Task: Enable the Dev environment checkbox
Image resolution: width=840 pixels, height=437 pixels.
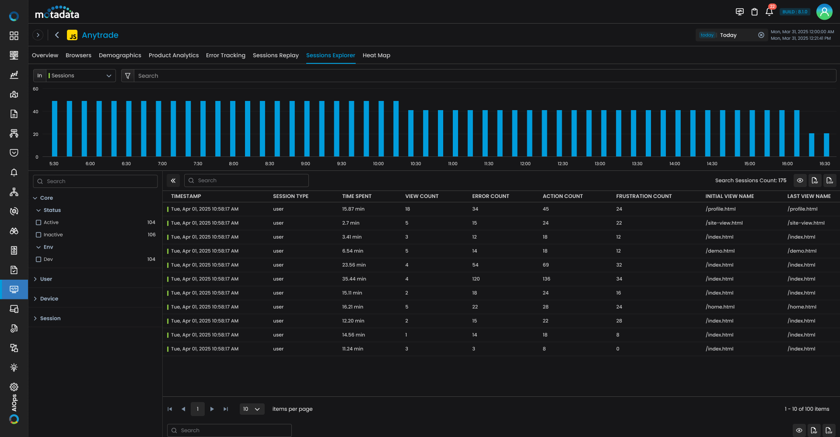Action: 38,259
